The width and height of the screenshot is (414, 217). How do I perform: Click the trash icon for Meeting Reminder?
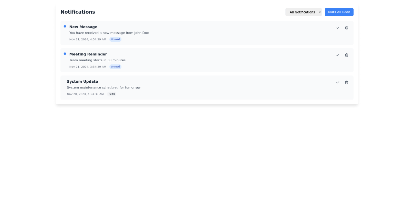[x=346, y=55]
